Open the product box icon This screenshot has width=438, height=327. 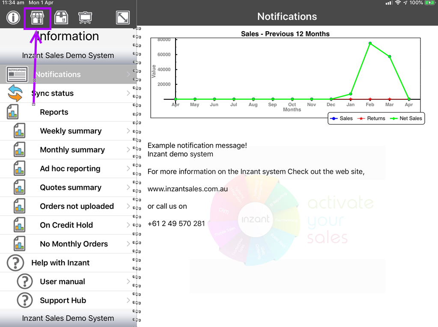(x=61, y=18)
